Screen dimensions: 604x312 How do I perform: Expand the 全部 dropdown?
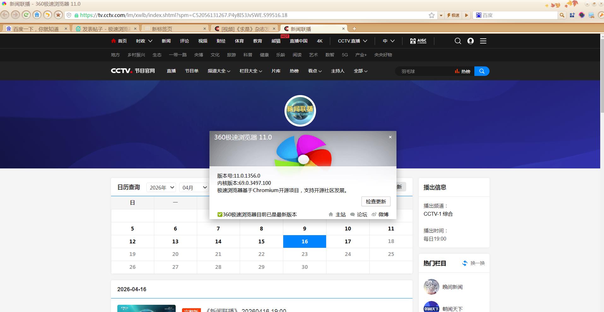[x=361, y=71]
